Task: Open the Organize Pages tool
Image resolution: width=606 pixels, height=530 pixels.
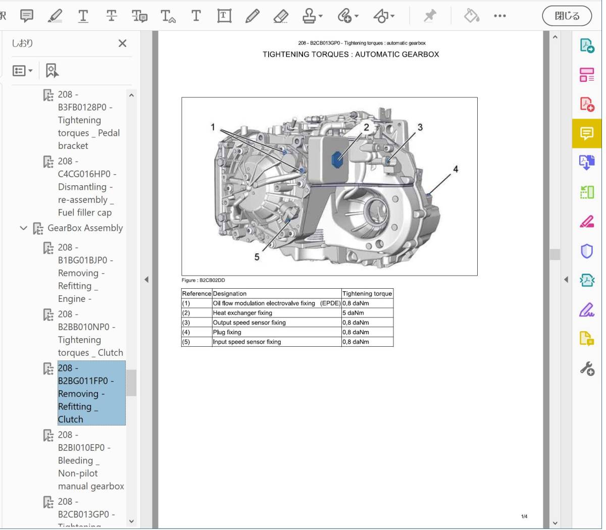Action: pos(587,75)
